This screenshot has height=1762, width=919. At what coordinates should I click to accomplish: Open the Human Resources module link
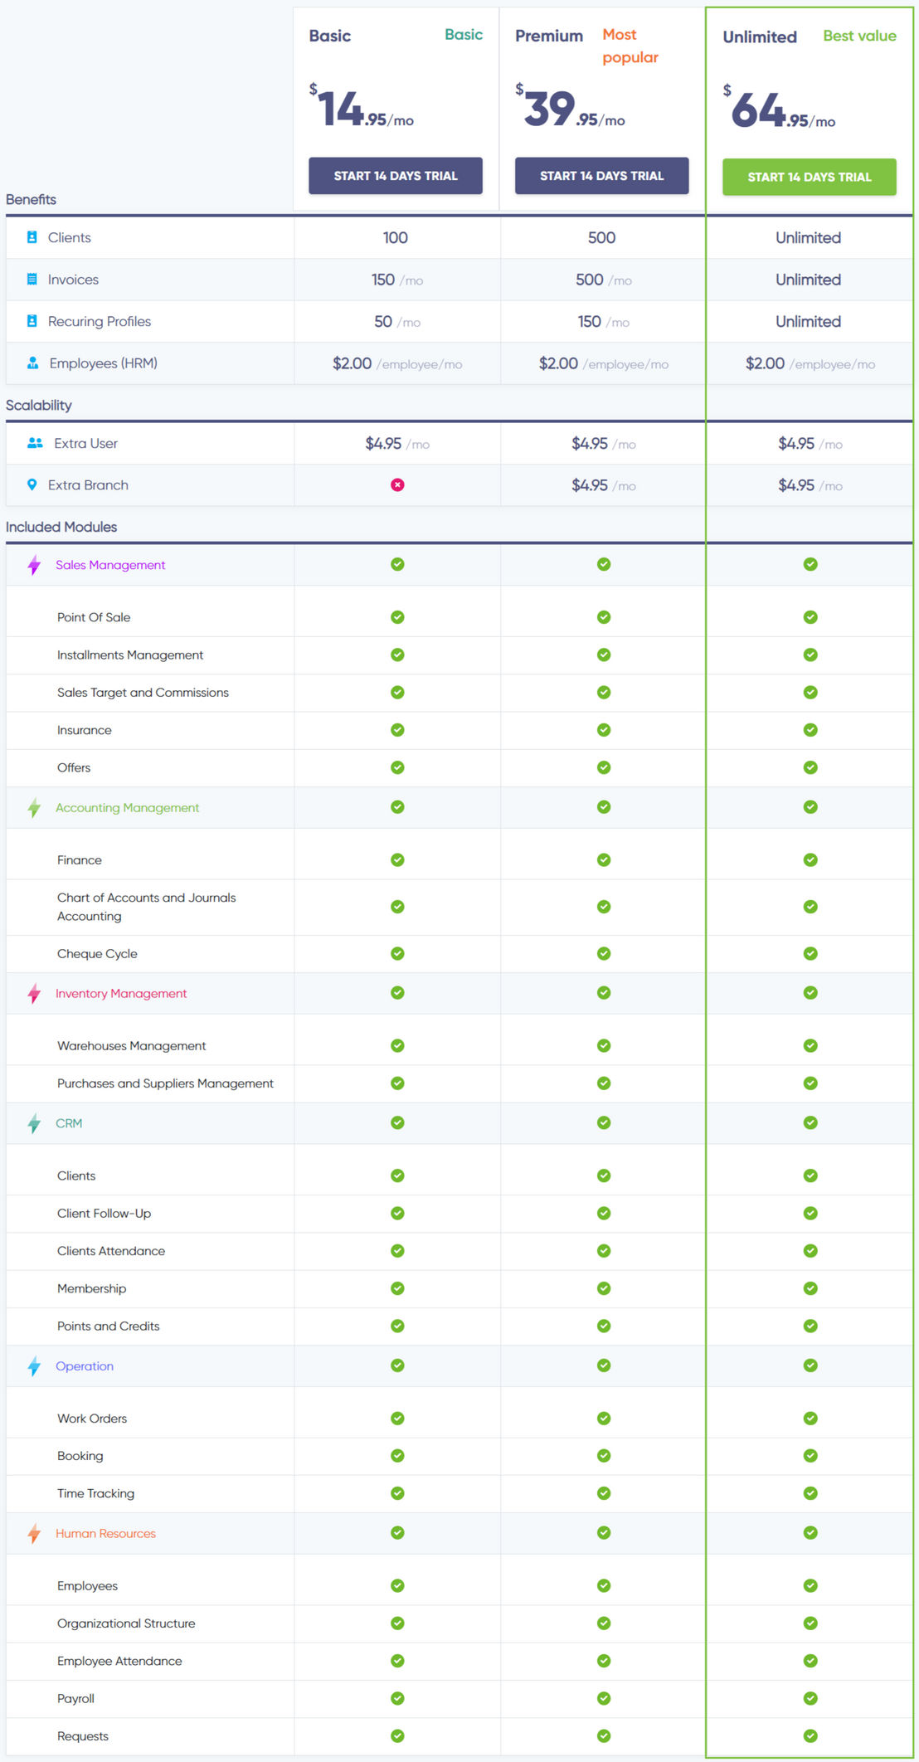105,1534
